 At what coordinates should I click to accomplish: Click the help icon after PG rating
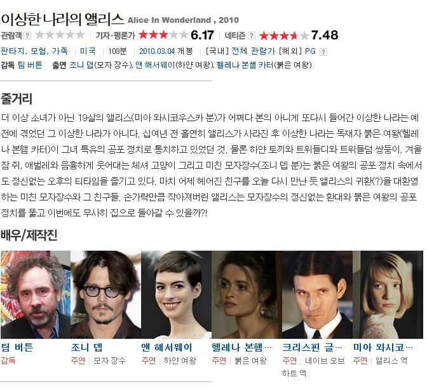click(x=323, y=51)
